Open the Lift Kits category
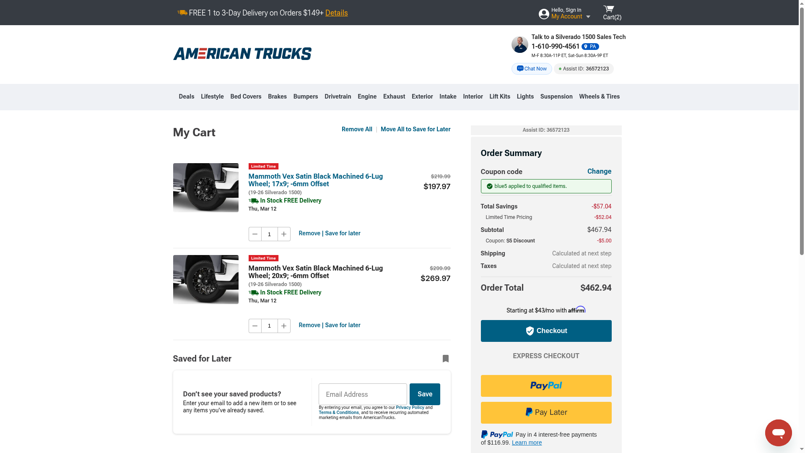 coord(500,96)
